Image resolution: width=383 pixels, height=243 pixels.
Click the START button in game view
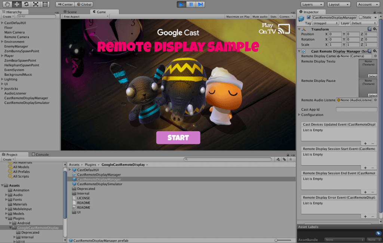[x=178, y=138]
